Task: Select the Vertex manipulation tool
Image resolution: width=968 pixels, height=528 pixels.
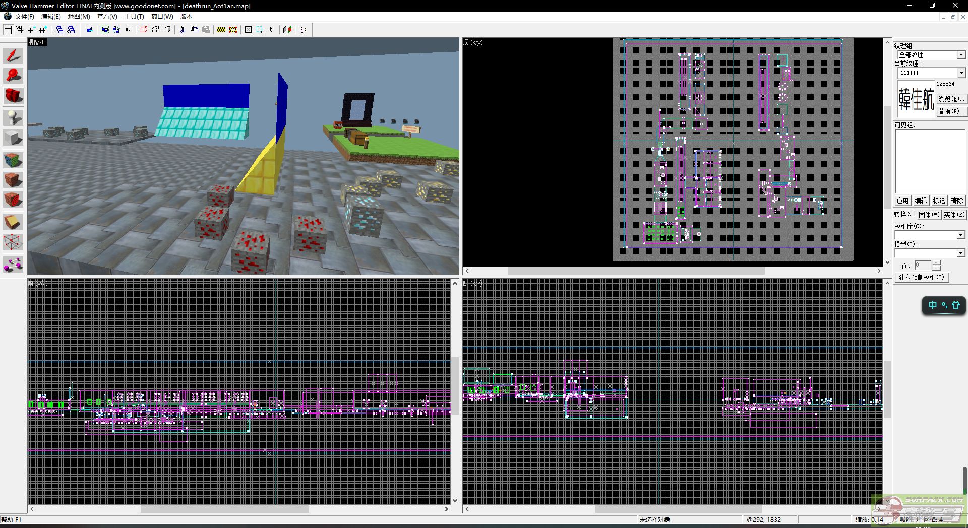Action: 13,242
